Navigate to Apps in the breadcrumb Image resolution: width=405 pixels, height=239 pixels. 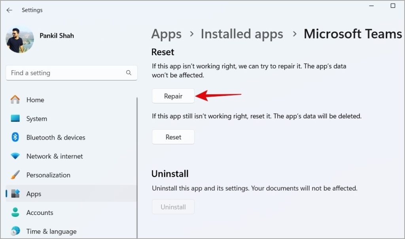(x=167, y=34)
